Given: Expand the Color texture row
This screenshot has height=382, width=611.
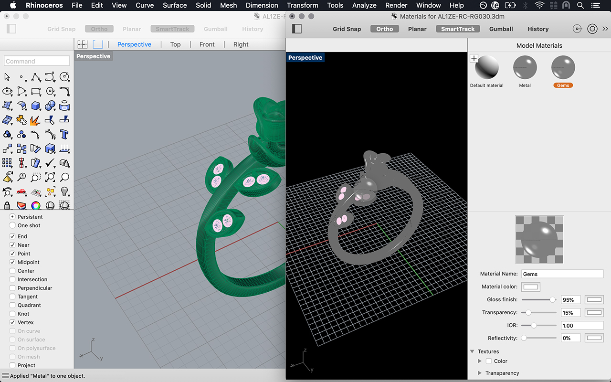Looking at the screenshot, I should (x=480, y=361).
